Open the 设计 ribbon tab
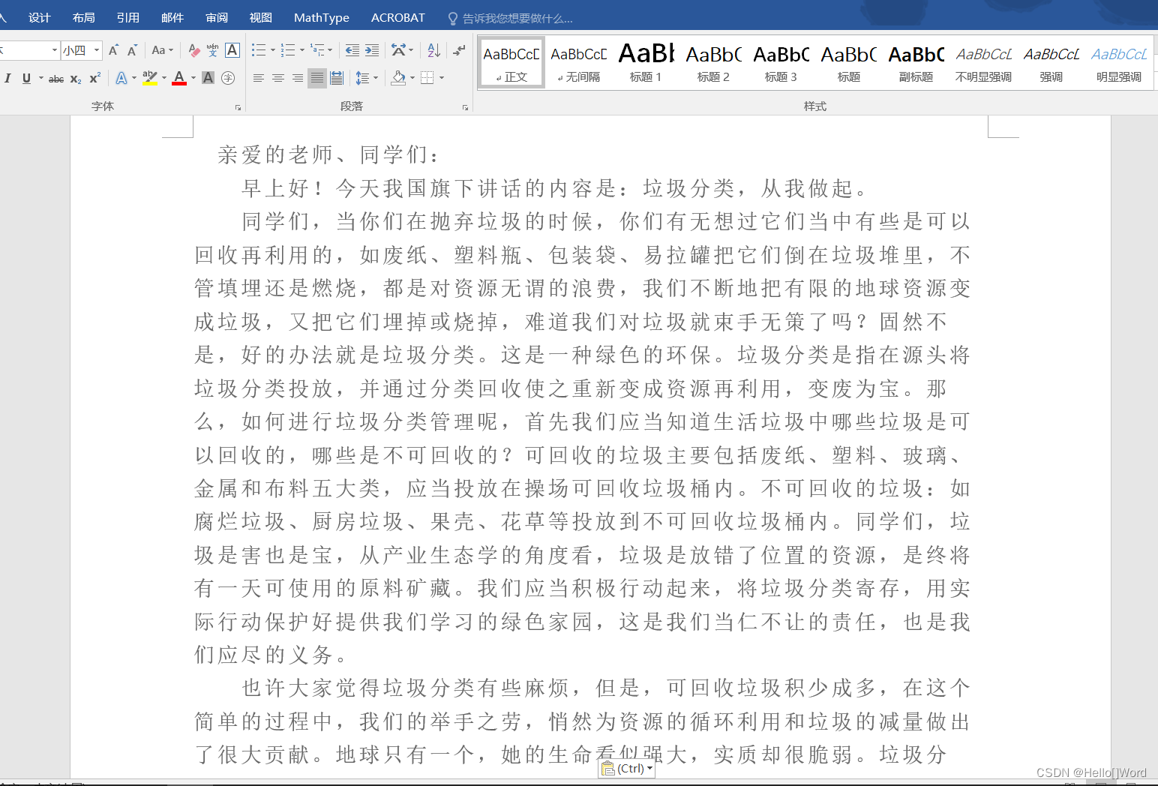 pos(40,18)
